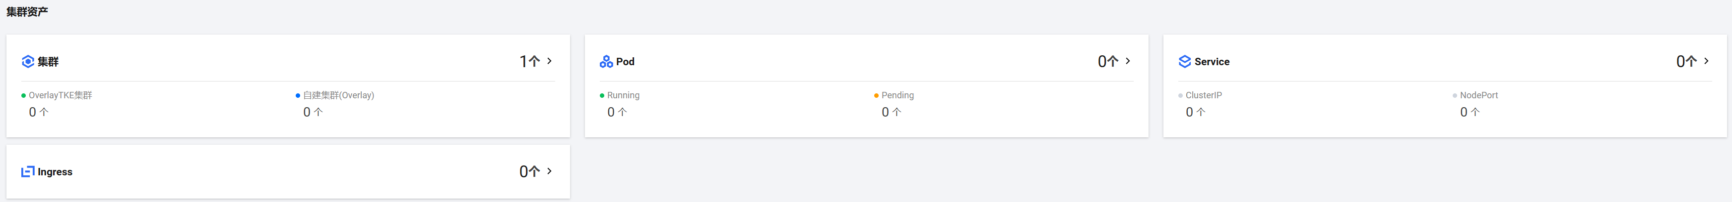Click the Service layers icon
Viewport: 1732px width, 202px height.
[x=1184, y=62]
